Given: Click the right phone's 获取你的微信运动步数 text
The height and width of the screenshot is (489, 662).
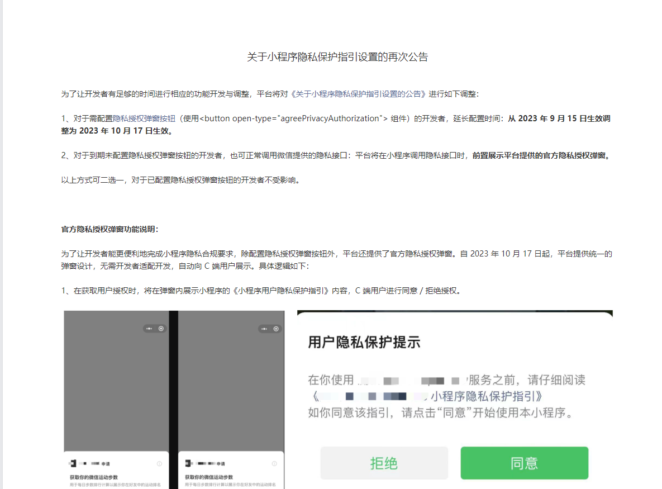Looking at the screenshot, I should click(x=209, y=477).
